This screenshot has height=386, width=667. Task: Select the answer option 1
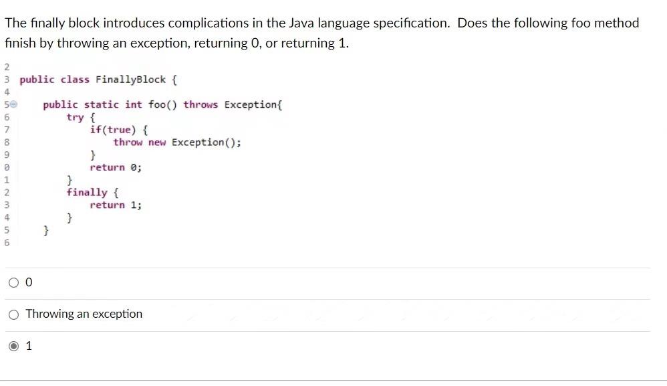click(13, 345)
